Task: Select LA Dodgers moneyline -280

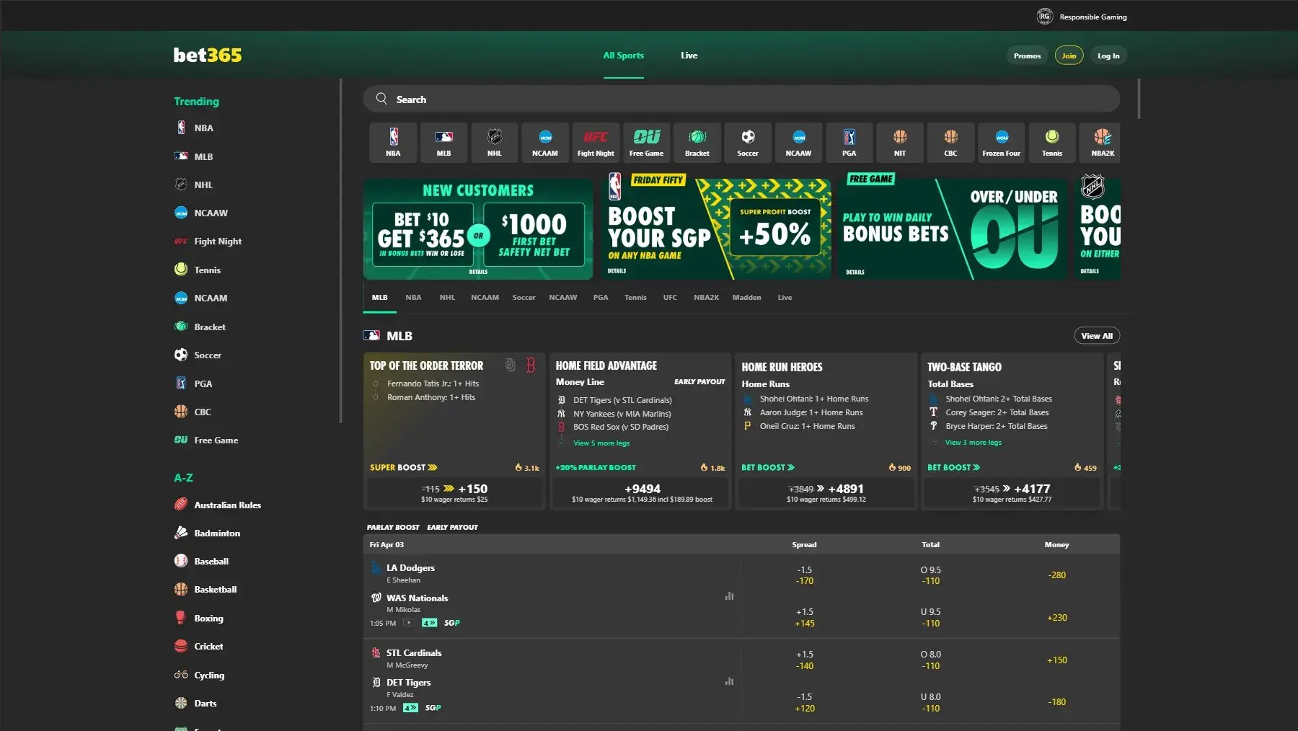Action: point(1057,575)
